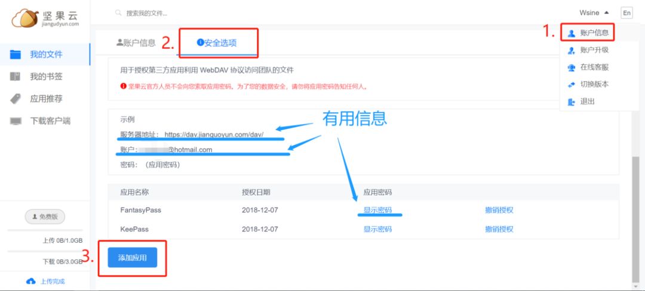
Task: Open the 账户信息 tab
Action: tap(136, 42)
